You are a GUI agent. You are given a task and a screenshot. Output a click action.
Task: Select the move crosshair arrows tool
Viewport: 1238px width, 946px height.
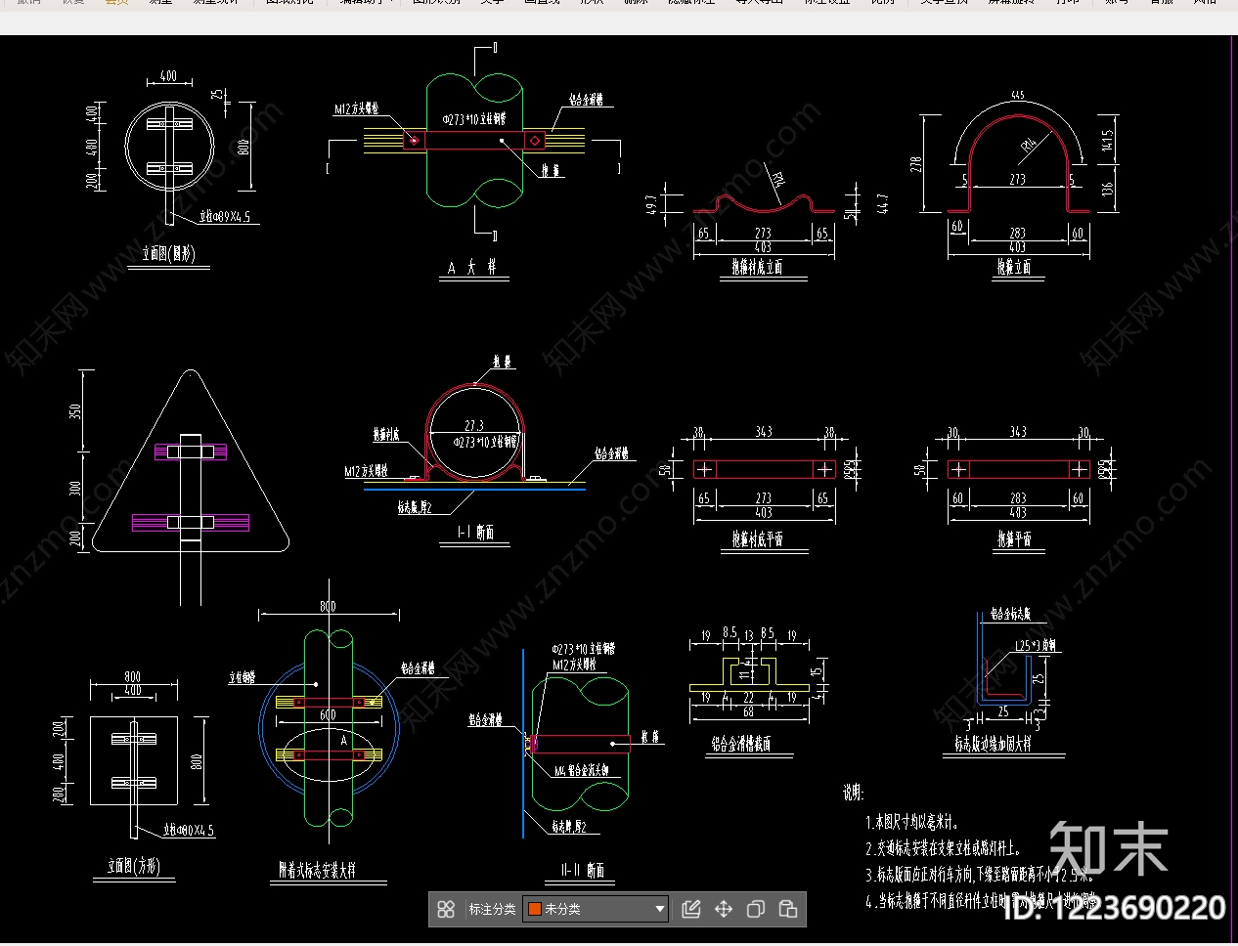(x=724, y=909)
